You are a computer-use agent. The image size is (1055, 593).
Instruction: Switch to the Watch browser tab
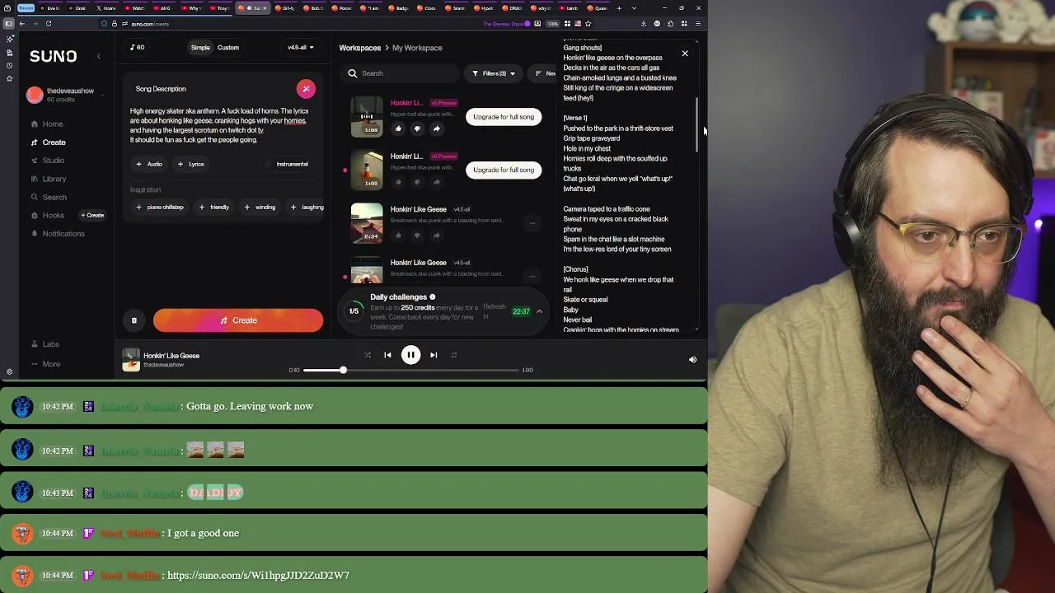pyautogui.click(x=134, y=8)
